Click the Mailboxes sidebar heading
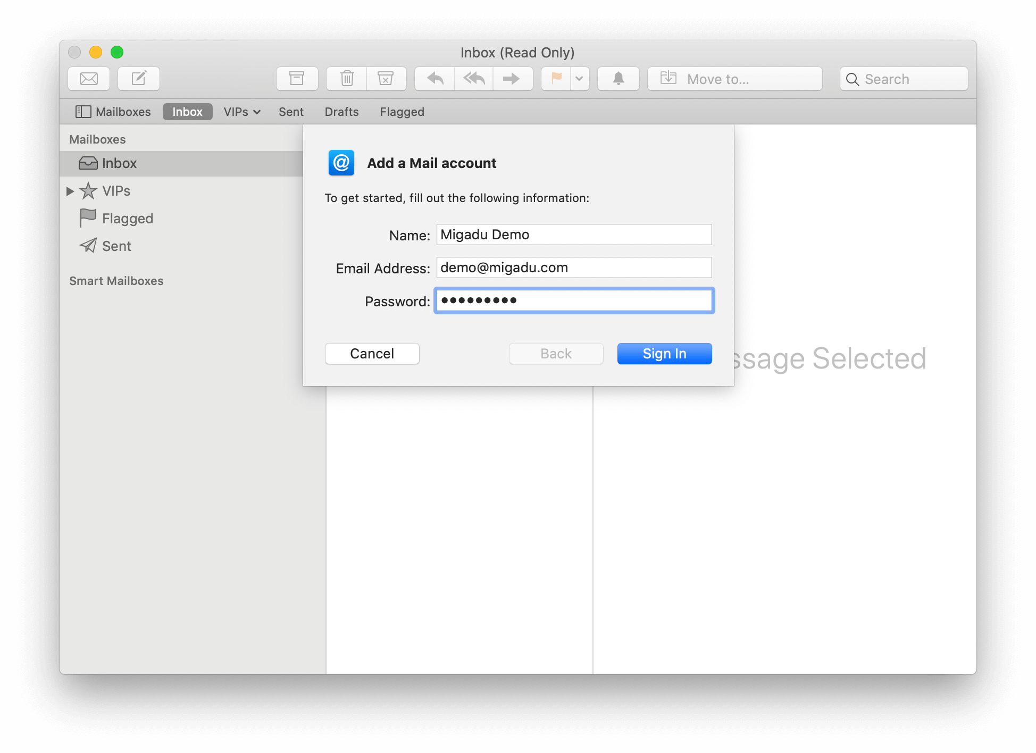 click(97, 139)
